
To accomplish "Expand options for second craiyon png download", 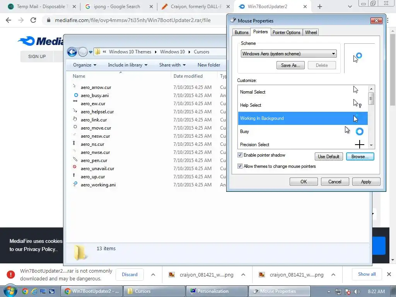I will click(x=333, y=275).
